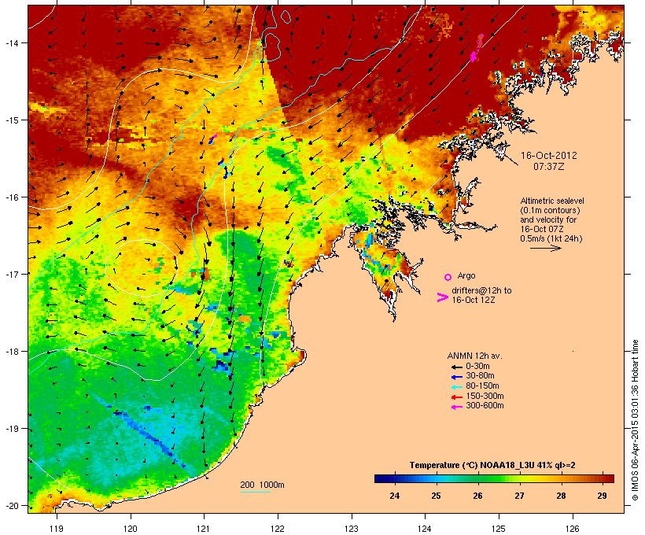Click the longitude label 121
Image resolution: width=645 pixels, height=535 pixels.
(204, 529)
